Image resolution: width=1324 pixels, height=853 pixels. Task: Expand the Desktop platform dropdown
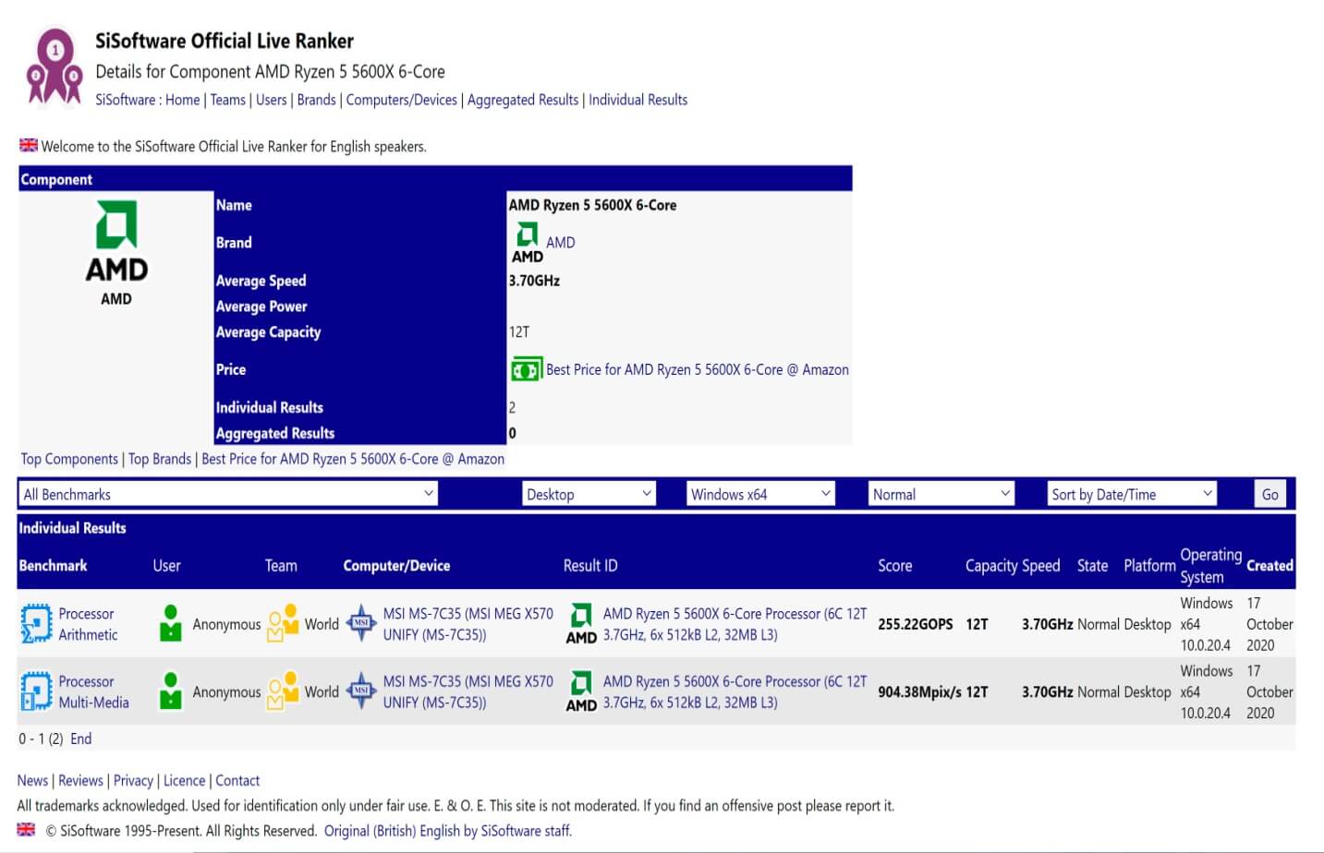589,494
